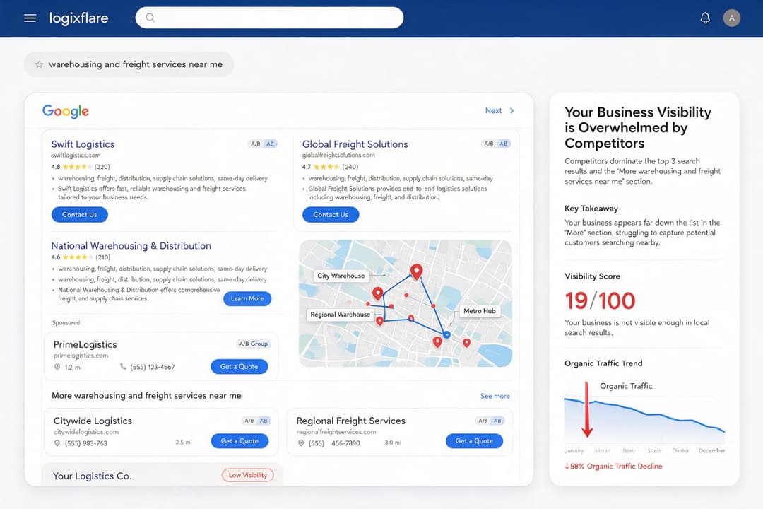Click the phone icon for PrimeLogistics

123,367
